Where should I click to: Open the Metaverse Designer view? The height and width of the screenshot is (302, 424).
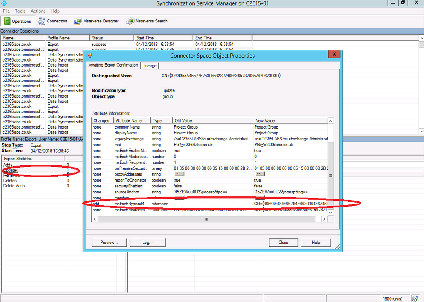click(96, 21)
